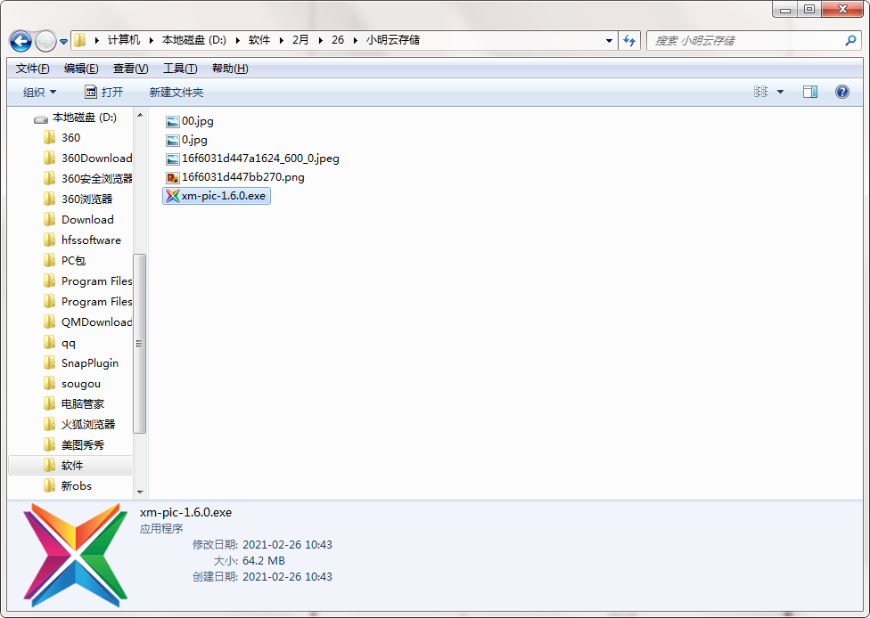The width and height of the screenshot is (870, 618).
Task: Click the sidebar vertical scrollbar thumb
Action: coord(140,344)
